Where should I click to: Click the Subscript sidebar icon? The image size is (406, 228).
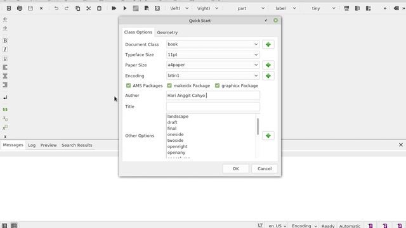[5, 118]
